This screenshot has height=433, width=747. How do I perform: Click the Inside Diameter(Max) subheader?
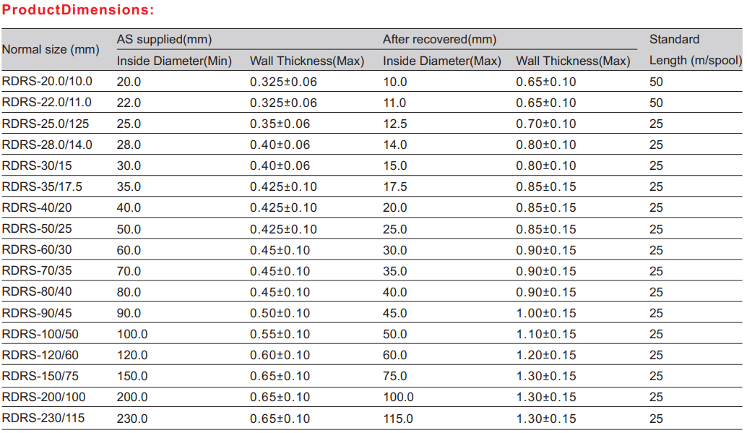pyautogui.click(x=441, y=61)
